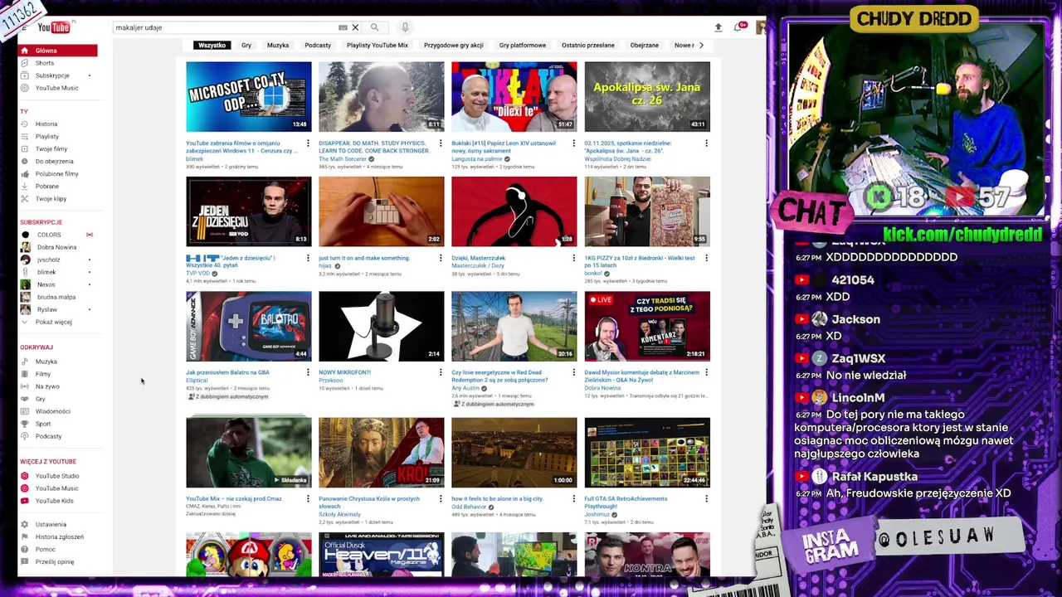Select the Obejrzane filter chip
The image size is (1062, 597).
click(x=644, y=45)
